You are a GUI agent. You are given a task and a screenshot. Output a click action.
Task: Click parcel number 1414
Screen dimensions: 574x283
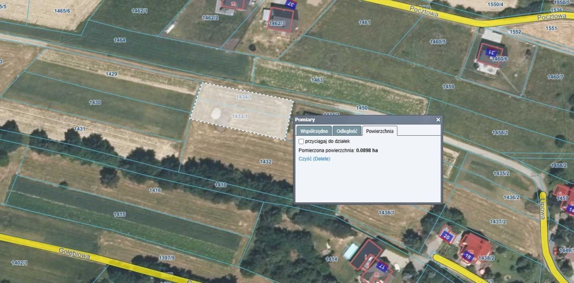pos(331,259)
